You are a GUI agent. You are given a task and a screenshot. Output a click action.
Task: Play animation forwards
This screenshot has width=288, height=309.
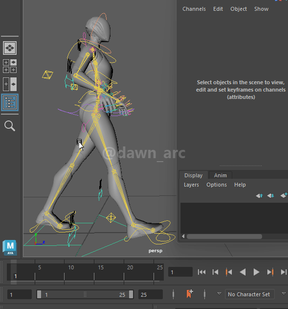point(256,272)
